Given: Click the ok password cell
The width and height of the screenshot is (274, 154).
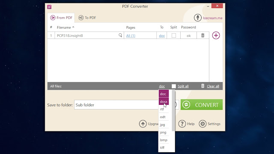Looking at the screenshot, I should (x=188, y=36).
